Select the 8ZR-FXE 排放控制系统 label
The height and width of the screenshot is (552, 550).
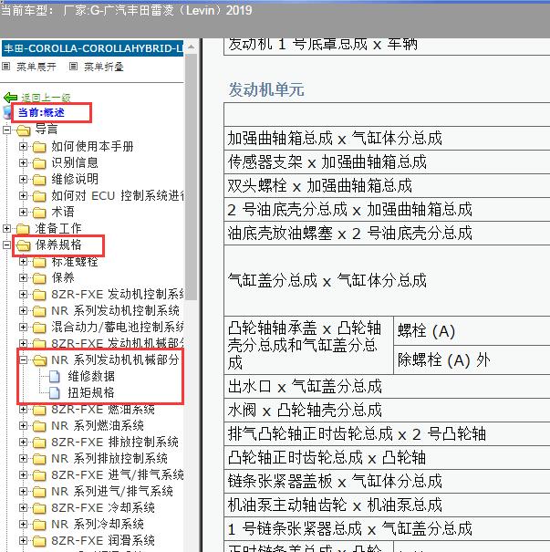pos(115,443)
